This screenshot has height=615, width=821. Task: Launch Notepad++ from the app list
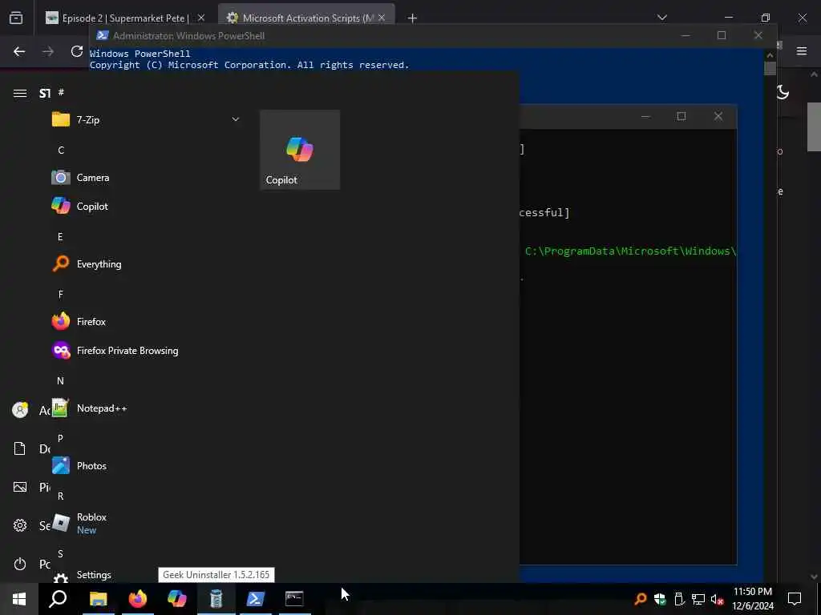(145, 408)
